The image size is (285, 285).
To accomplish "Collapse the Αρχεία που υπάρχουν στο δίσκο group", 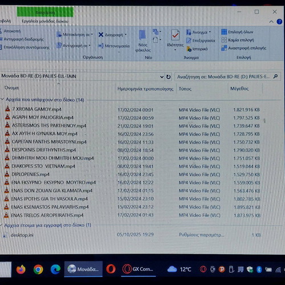I will click(2, 99).
